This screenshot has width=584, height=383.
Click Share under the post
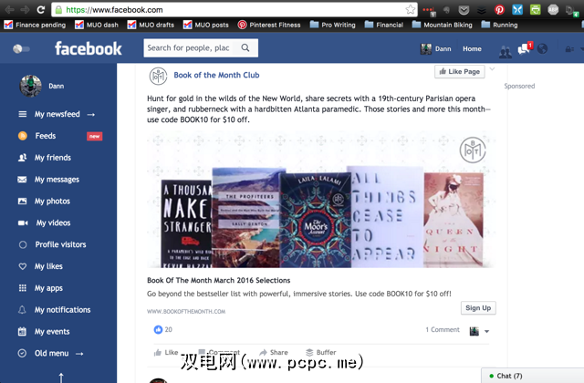click(274, 353)
